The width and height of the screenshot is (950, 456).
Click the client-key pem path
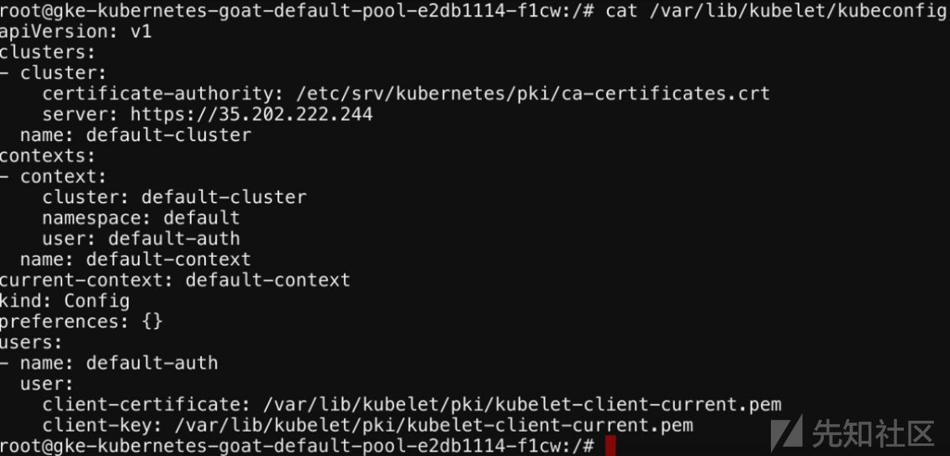(434, 425)
